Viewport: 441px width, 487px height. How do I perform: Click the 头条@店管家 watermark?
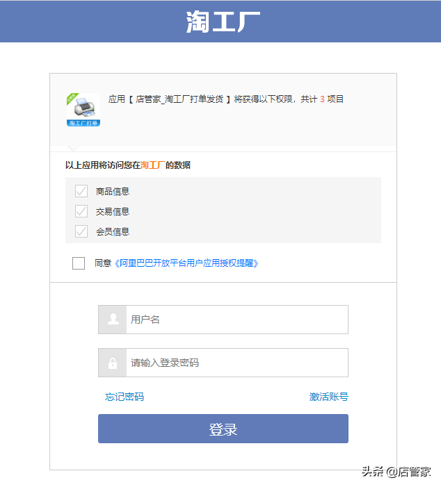click(x=396, y=472)
